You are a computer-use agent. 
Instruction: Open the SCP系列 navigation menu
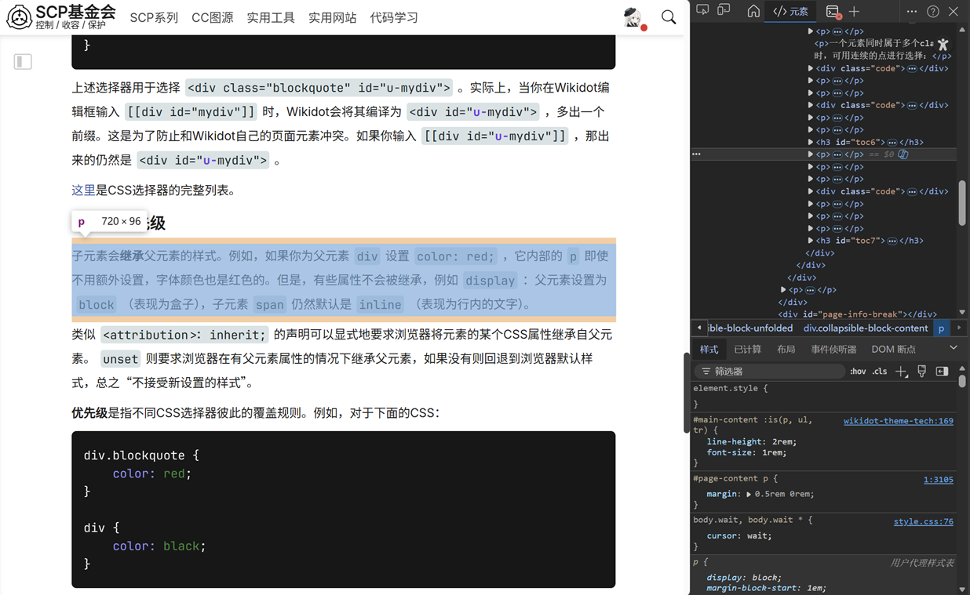pos(154,17)
